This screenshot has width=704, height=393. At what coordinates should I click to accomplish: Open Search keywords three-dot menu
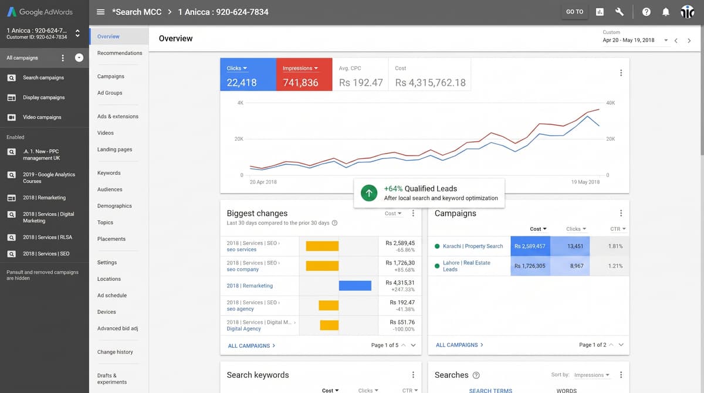click(x=413, y=375)
